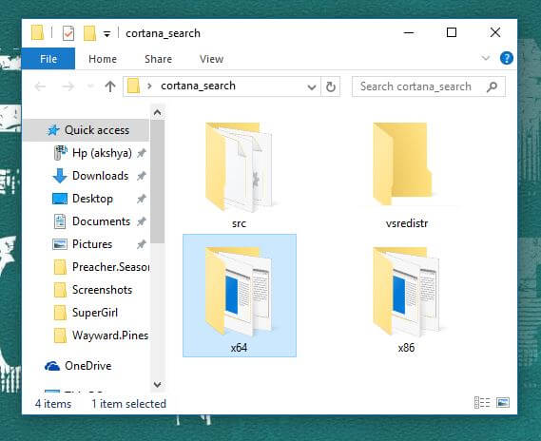Open the File menu tab
The image size is (541, 441).
(48, 59)
